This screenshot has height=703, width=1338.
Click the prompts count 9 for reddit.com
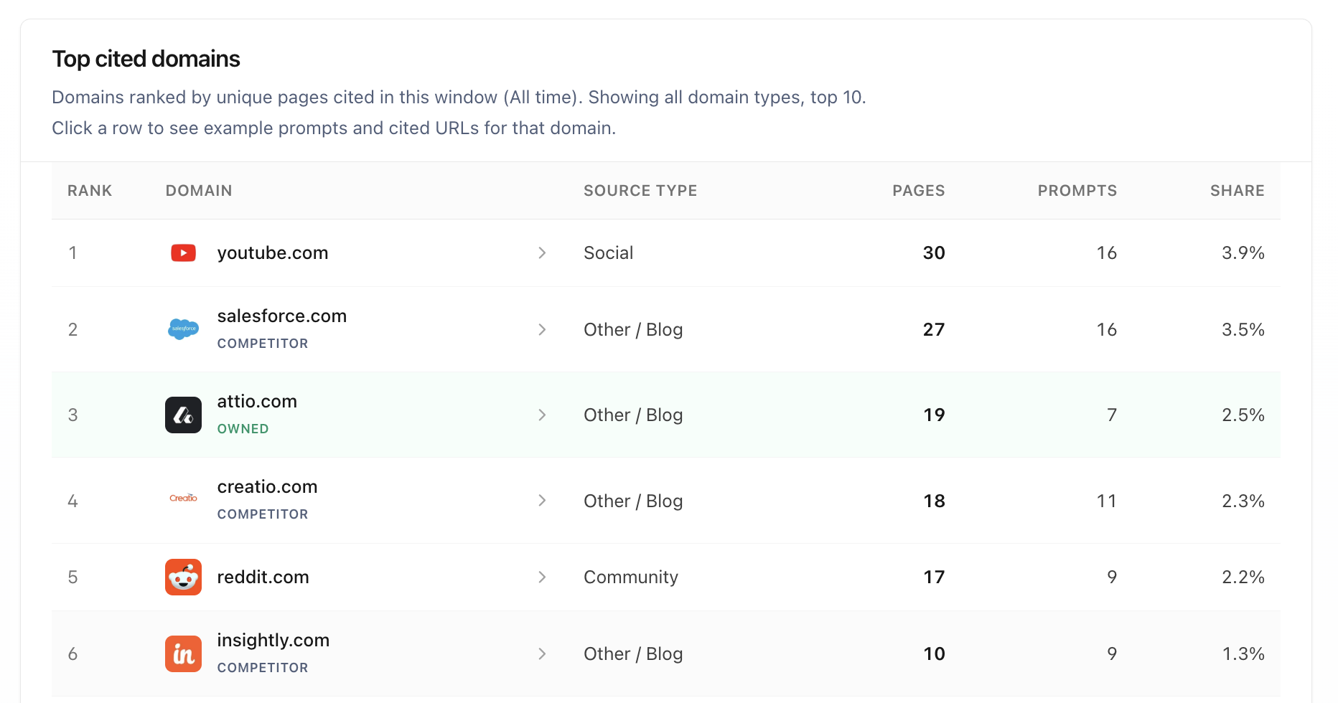[x=1112, y=577]
